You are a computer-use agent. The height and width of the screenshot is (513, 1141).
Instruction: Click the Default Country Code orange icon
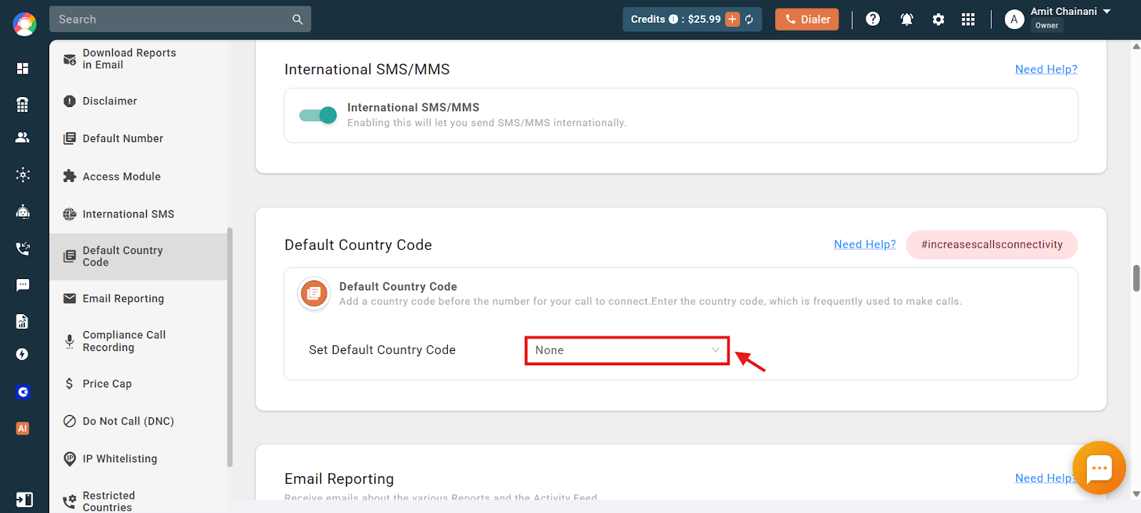click(314, 293)
